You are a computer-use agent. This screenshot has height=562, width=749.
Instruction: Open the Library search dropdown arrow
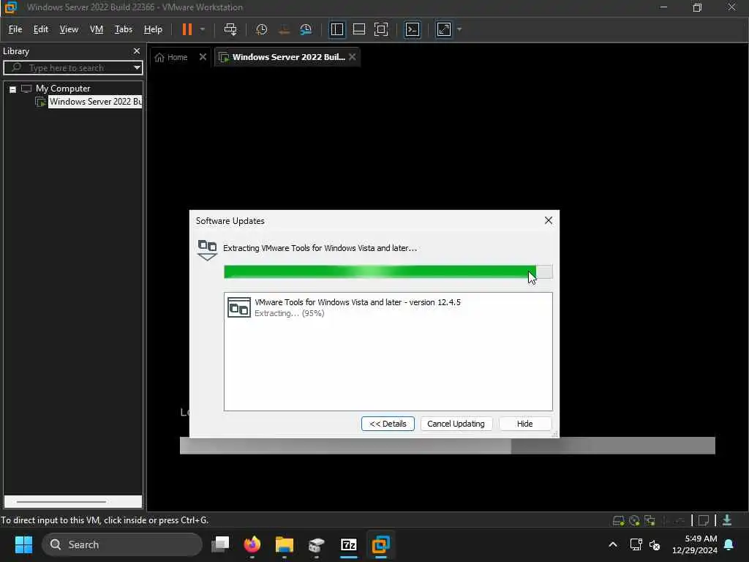(x=137, y=67)
